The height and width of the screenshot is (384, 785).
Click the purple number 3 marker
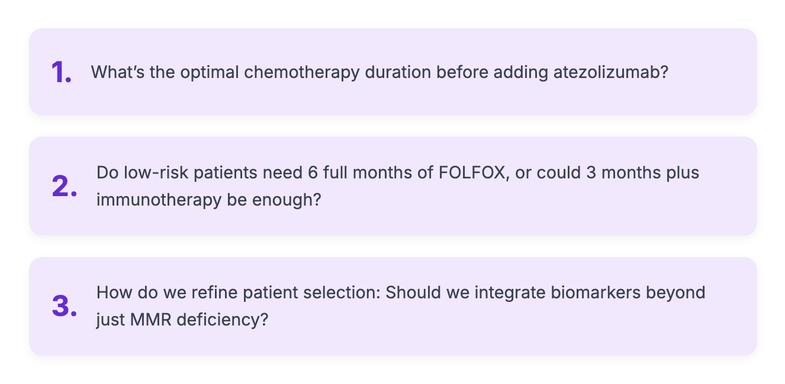(64, 306)
